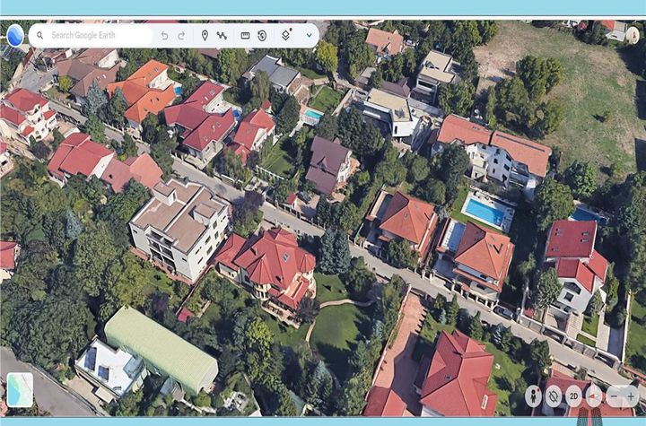The height and width of the screenshot is (426, 646).
Task: Reset north with the compass
Action: click(x=594, y=396)
